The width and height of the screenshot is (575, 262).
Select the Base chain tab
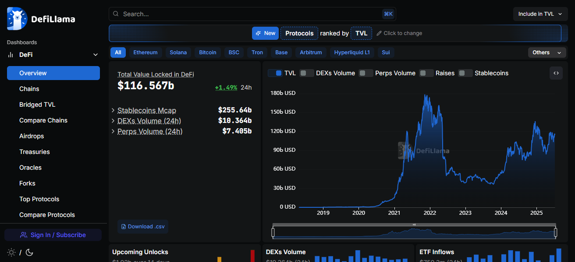pyautogui.click(x=281, y=52)
